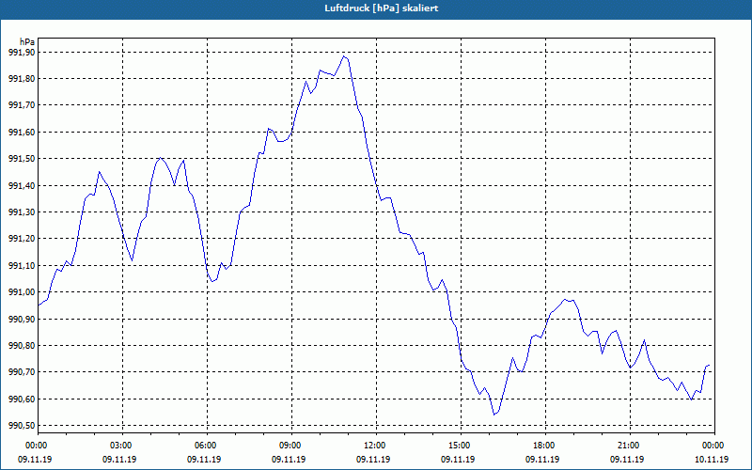The width and height of the screenshot is (752, 470).
Task: Click the 991,80 y-axis label
Action: pos(22,79)
